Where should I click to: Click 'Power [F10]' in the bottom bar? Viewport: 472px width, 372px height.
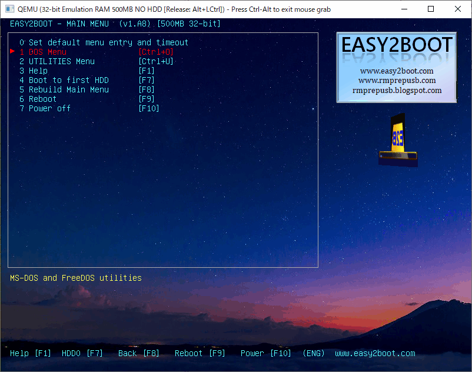266,353
